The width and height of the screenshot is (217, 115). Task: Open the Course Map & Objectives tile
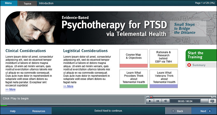pos(134,58)
